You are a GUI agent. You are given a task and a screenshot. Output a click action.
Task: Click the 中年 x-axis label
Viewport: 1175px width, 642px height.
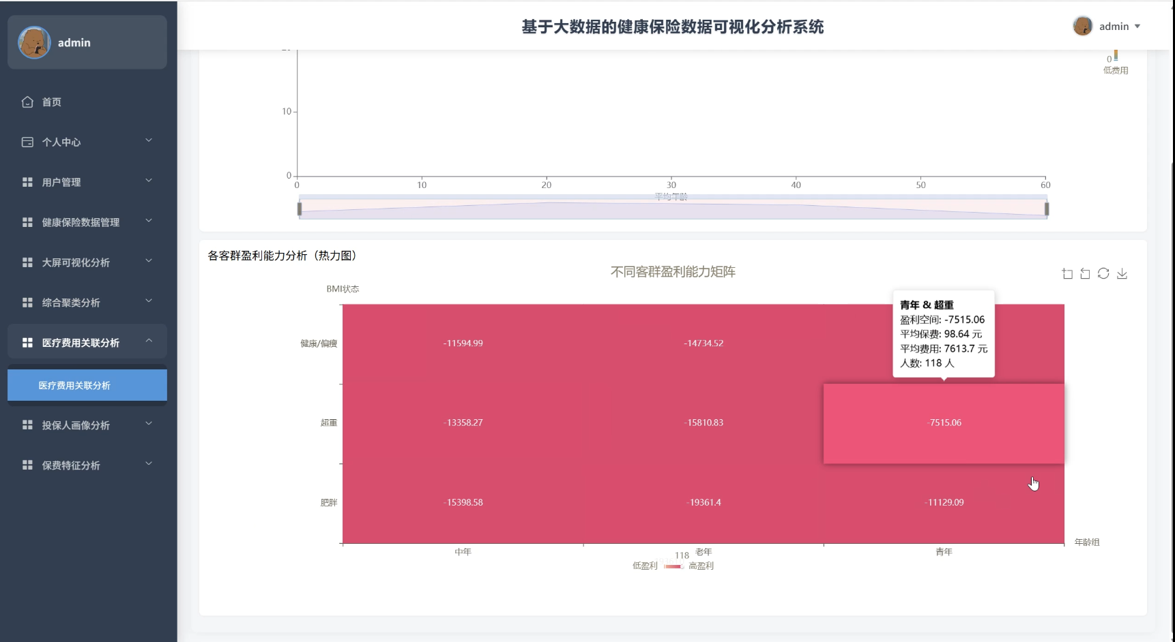tap(463, 552)
